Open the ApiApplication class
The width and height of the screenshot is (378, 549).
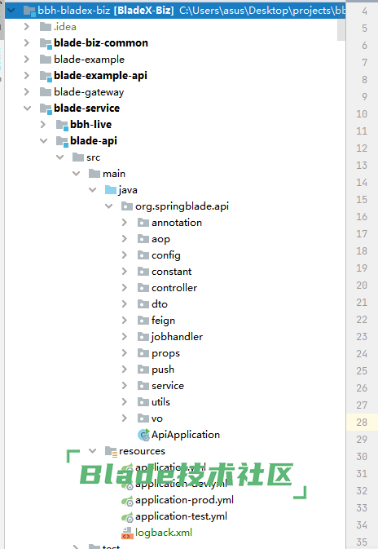pos(186,435)
